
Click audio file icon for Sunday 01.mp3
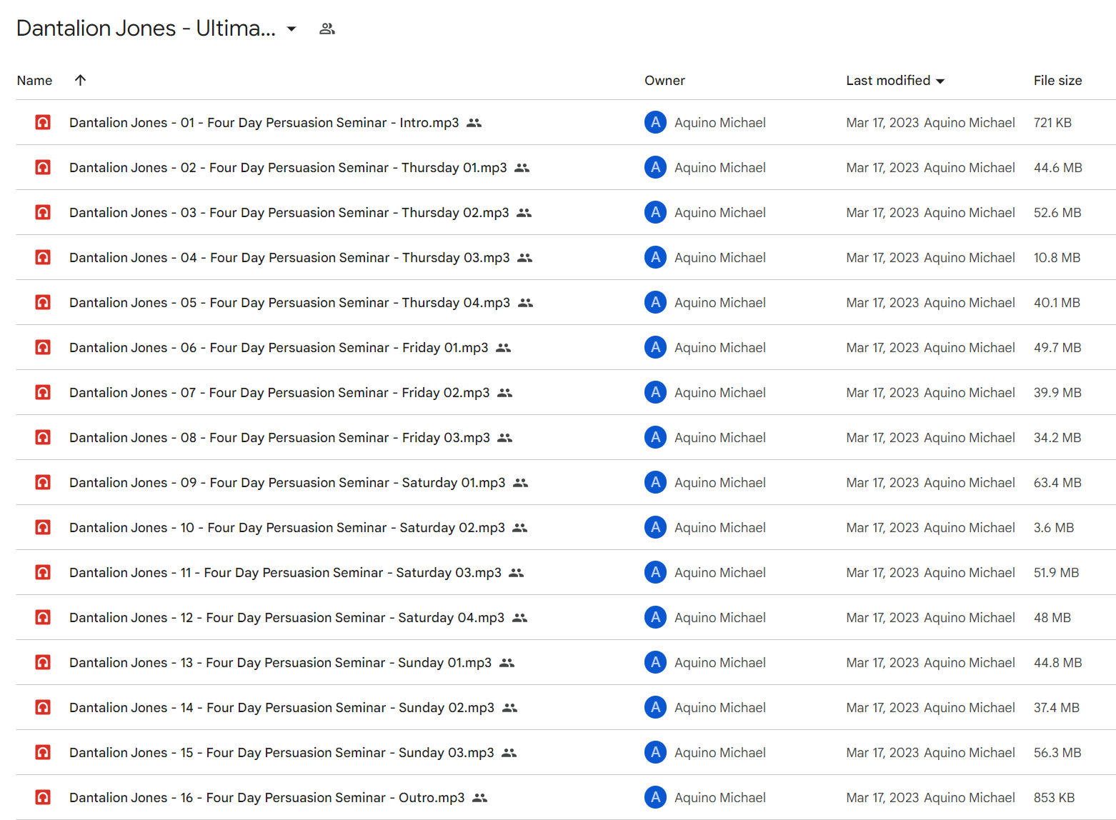point(43,662)
